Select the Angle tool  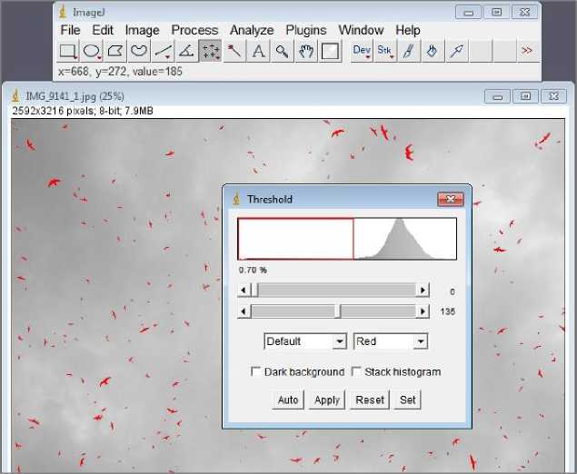tap(186, 51)
